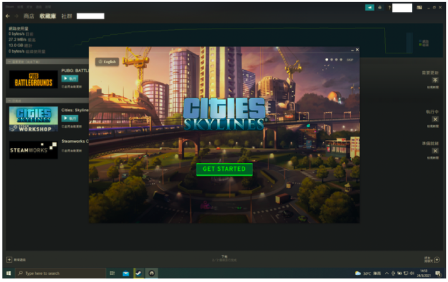The height and width of the screenshot is (282, 448).
Task: Open friends and chat icon
Action: (x=437, y=260)
